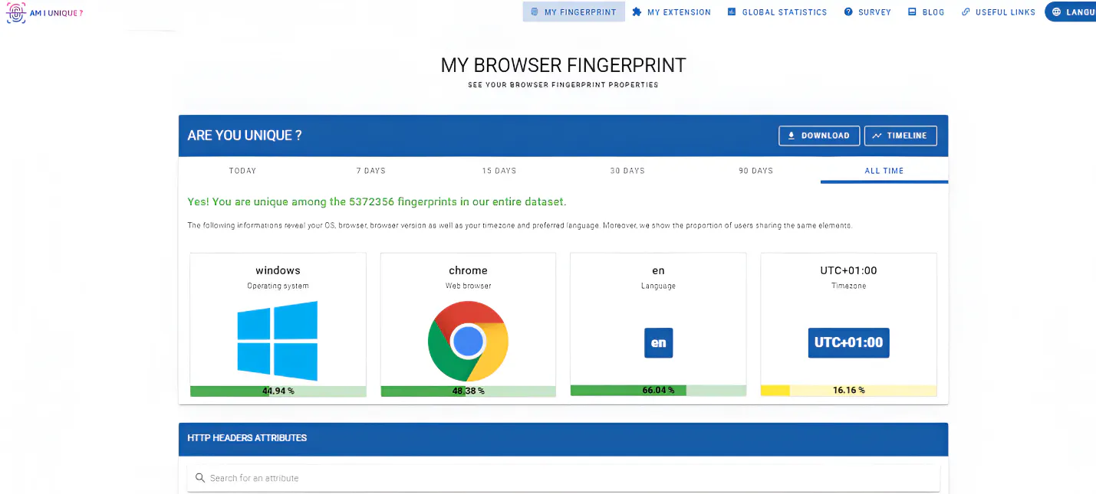Click the 'Operating system' label

[x=278, y=286]
